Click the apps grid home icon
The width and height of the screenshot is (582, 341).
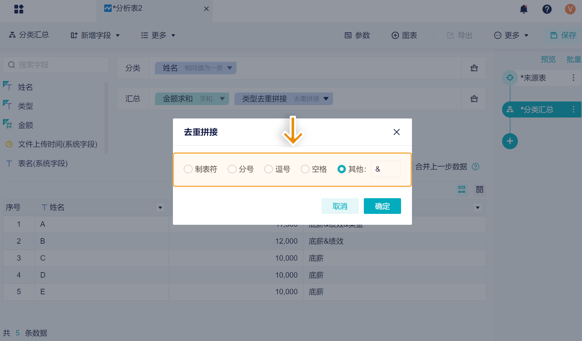pos(19,9)
